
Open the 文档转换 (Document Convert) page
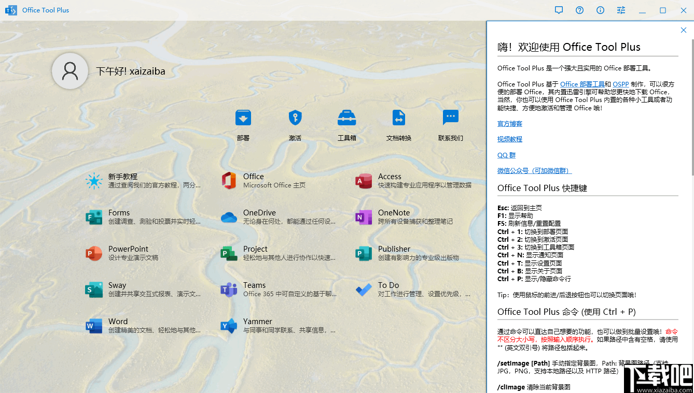point(398,124)
